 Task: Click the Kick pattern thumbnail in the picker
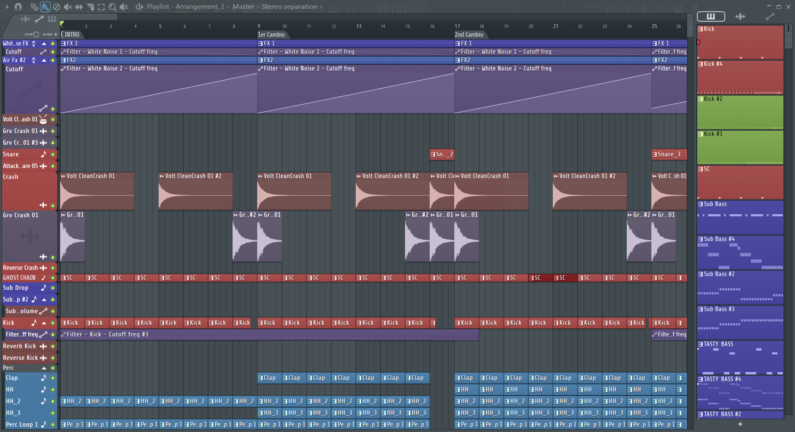740,42
